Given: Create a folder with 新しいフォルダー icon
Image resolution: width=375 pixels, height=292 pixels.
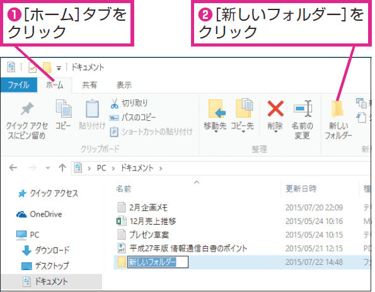Looking at the screenshot, I should (337, 109).
